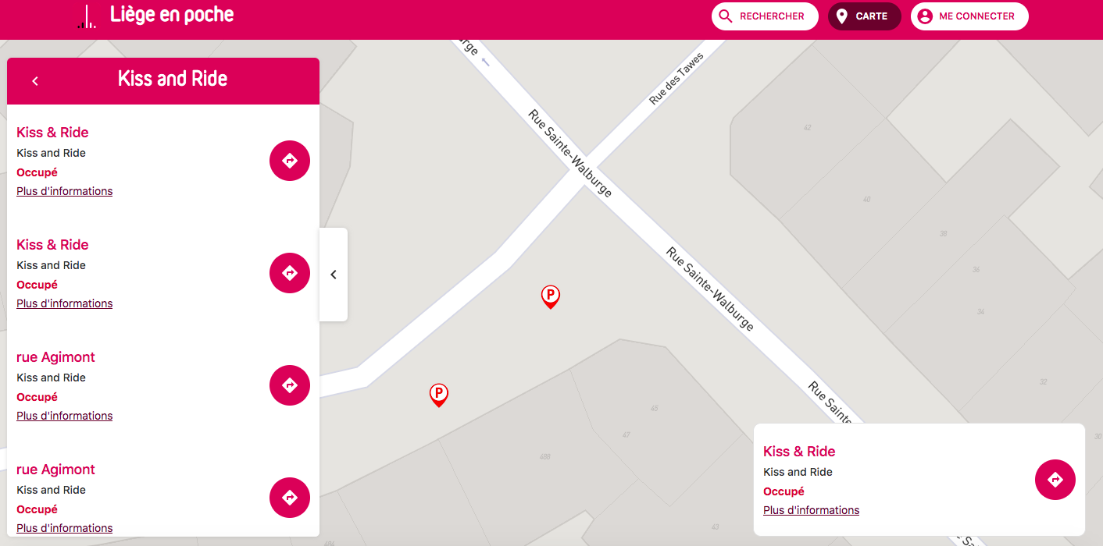Click the Liège en poche logo icon
The width and height of the screenshot is (1103, 546).
pos(87,16)
